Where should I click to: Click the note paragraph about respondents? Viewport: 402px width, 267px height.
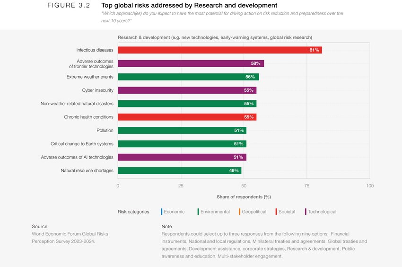(264, 245)
